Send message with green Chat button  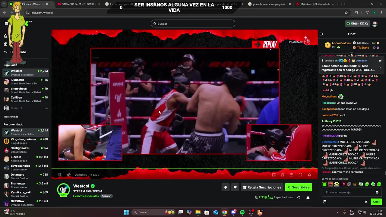pos(376,202)
